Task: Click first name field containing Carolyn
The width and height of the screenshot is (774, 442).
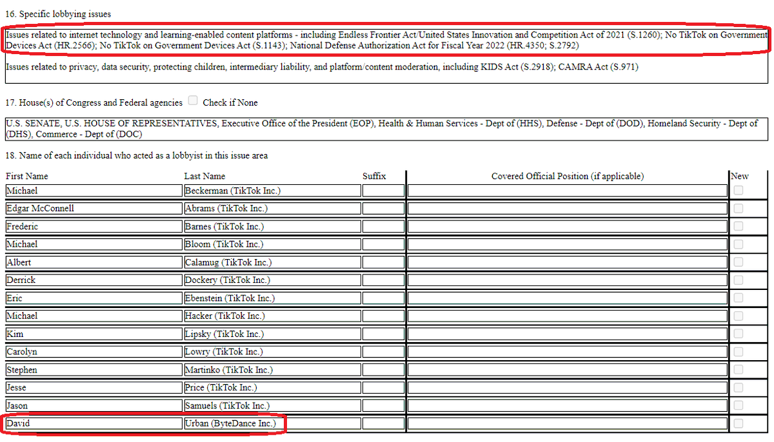Action: pyautogui.click(x=94, y=352)
